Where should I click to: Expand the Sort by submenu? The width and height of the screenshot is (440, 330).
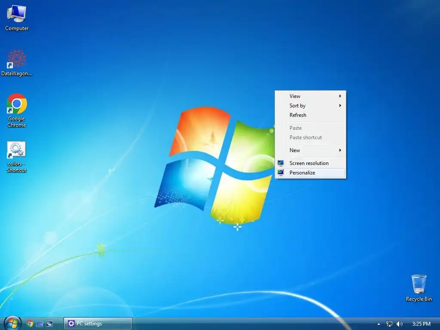click(310, 106)
